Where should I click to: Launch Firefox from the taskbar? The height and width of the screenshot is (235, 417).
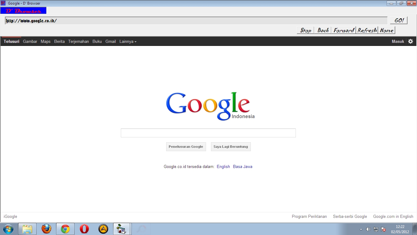[x=46, y=229]
